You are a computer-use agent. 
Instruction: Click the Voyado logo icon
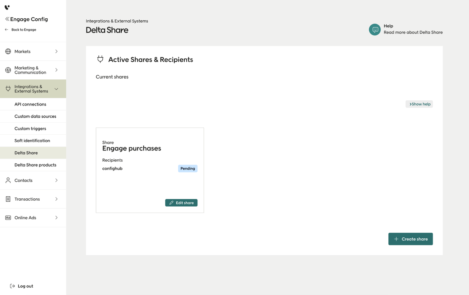pos(7,7)
